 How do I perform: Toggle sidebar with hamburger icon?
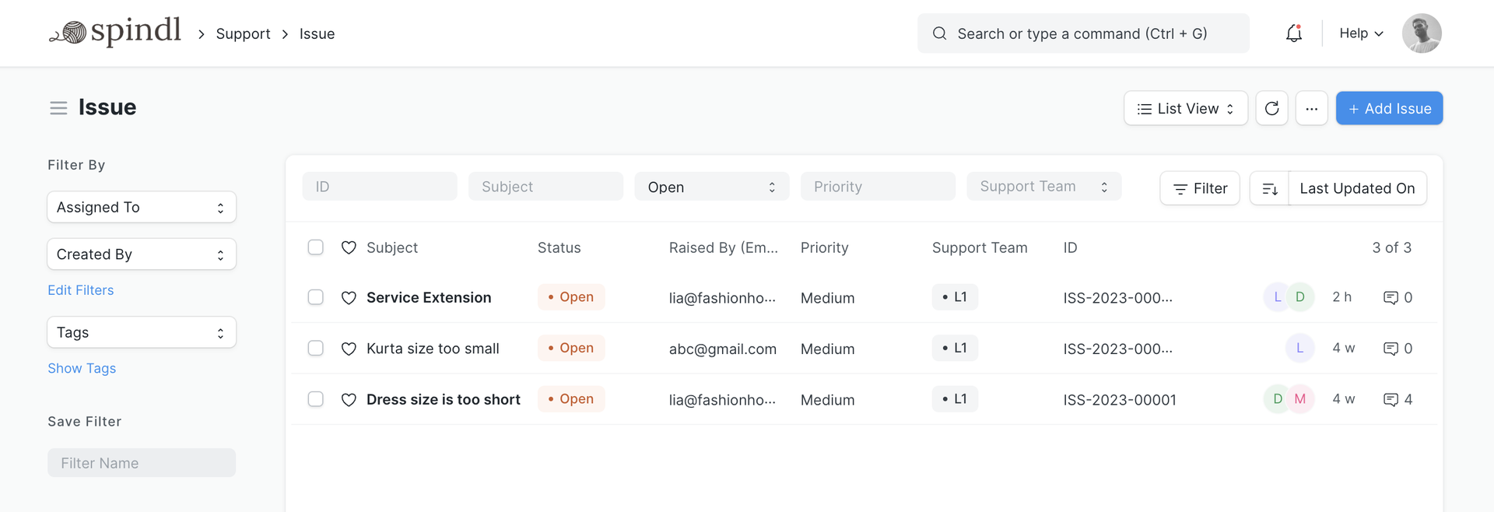(58, 108)
